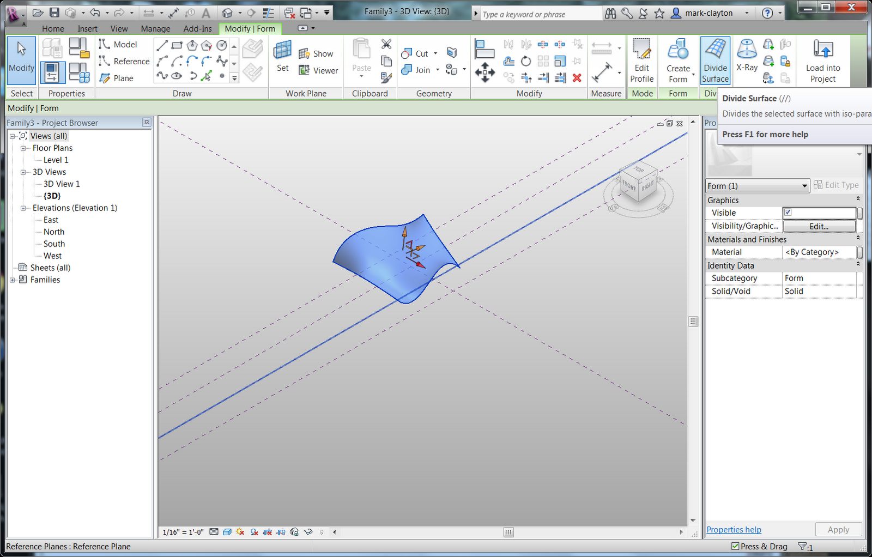Collapse the 3D Views tree branch

coord(23,172)
